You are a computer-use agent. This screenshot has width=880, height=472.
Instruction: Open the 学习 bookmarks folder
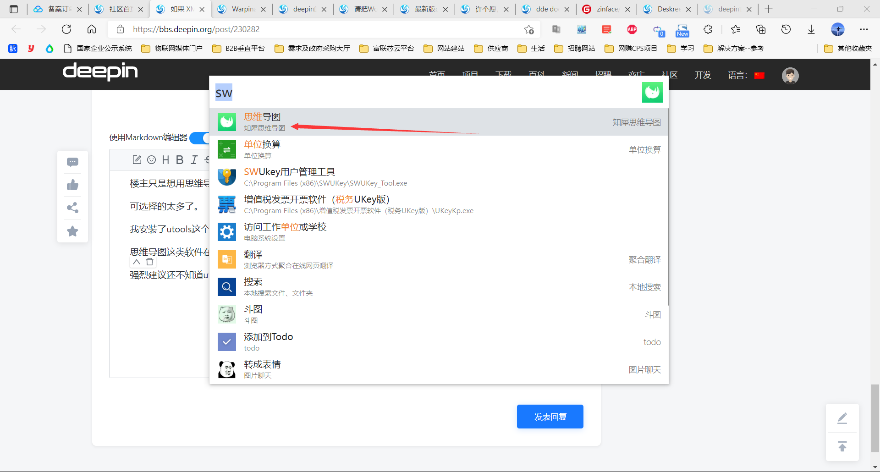681,49
